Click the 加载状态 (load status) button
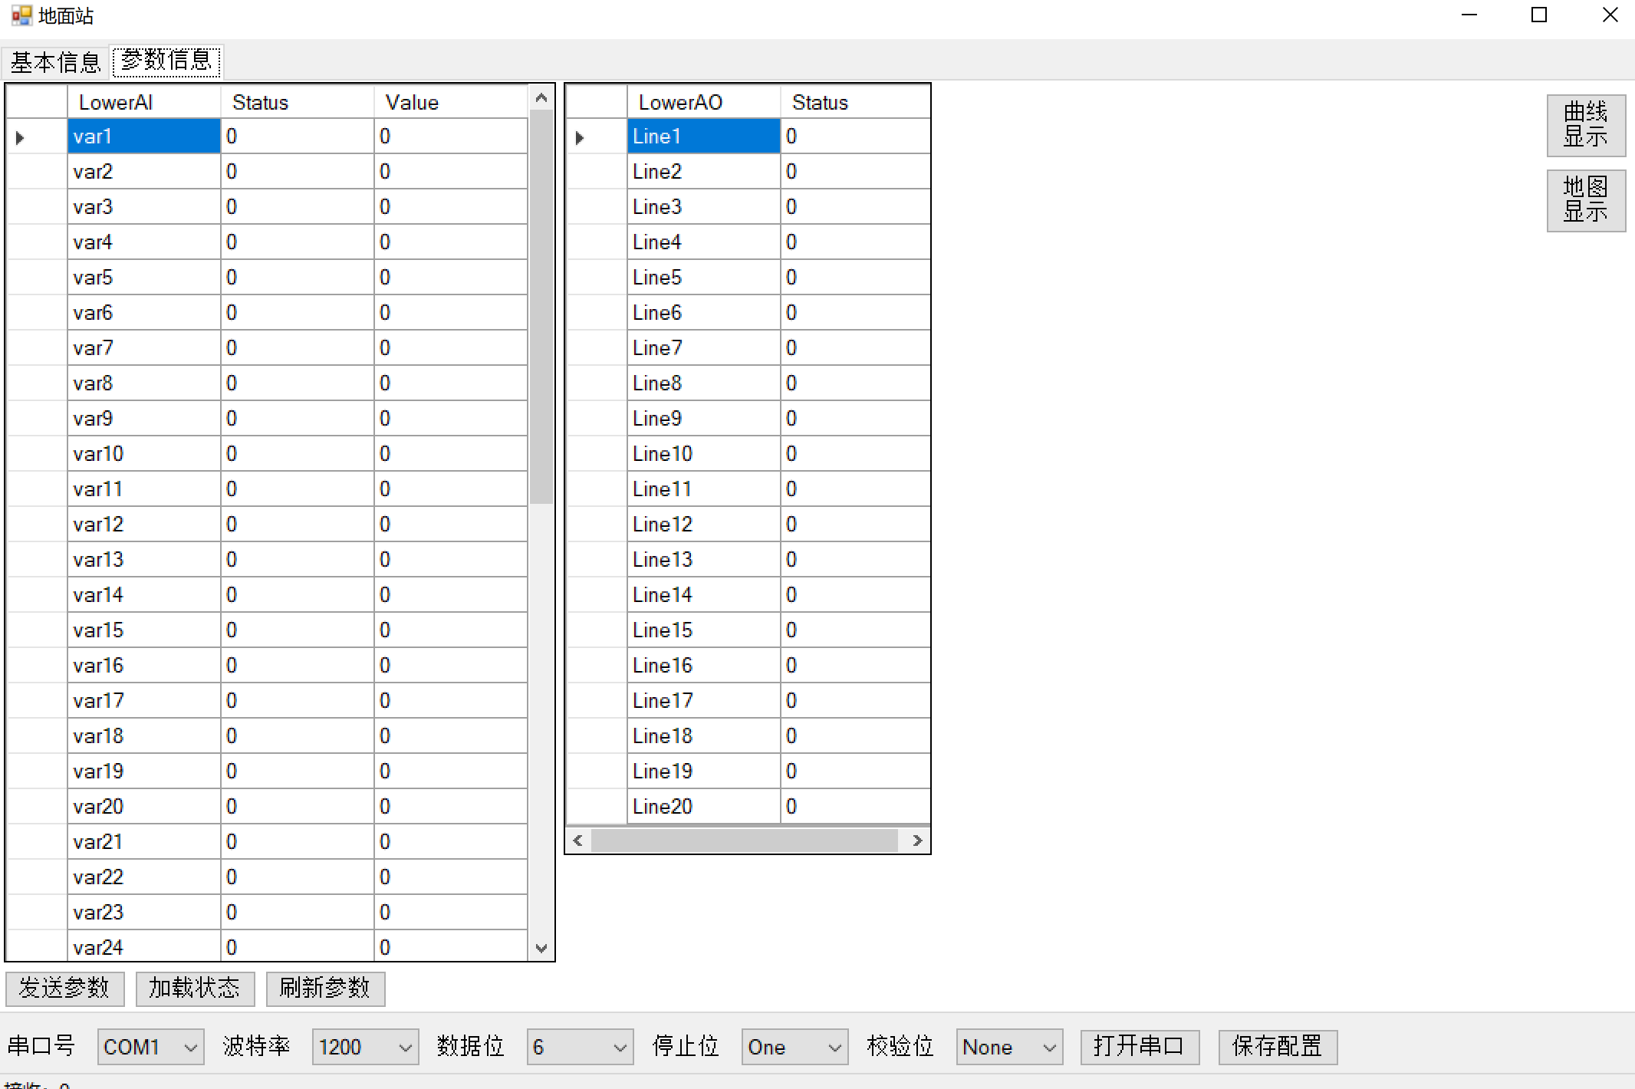This screenshot has height=1089, width=1635. [195, 989]
